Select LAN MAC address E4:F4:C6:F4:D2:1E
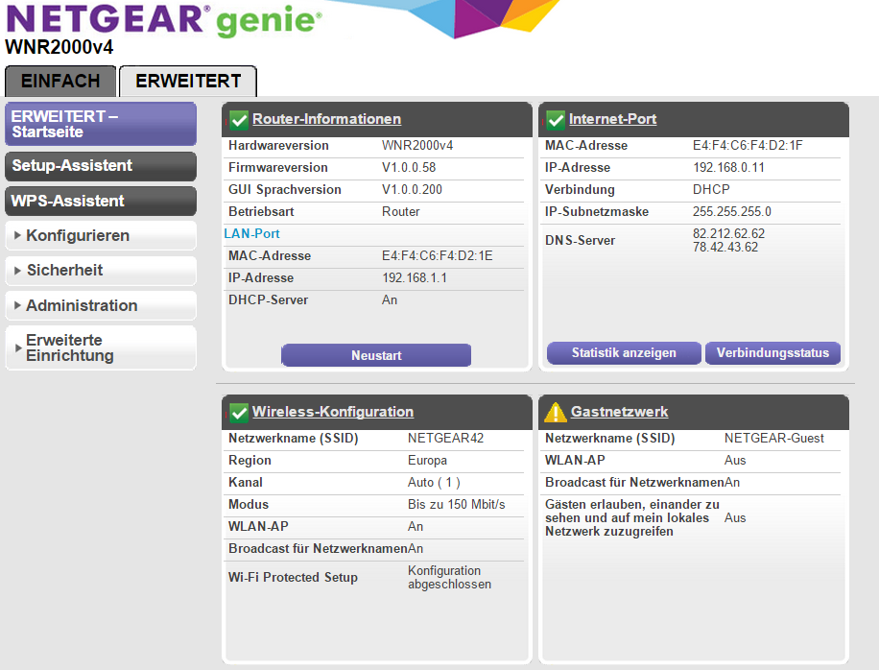The image size is (879, 670). [438, 255]
